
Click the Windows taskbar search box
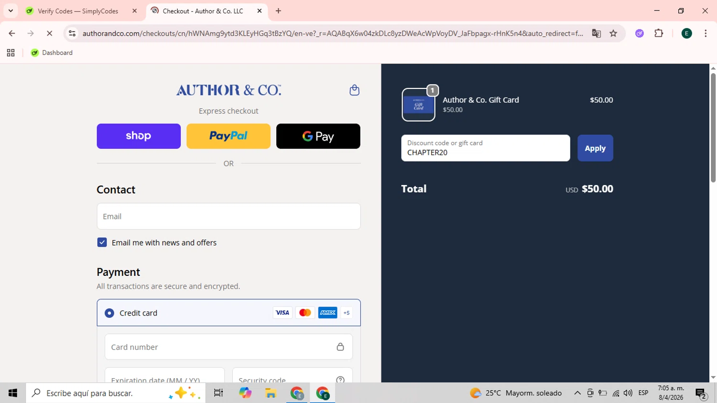coord(116,393)
